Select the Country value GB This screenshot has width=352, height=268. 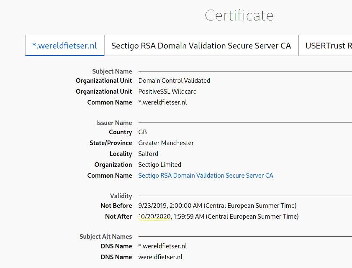(142, 132)
